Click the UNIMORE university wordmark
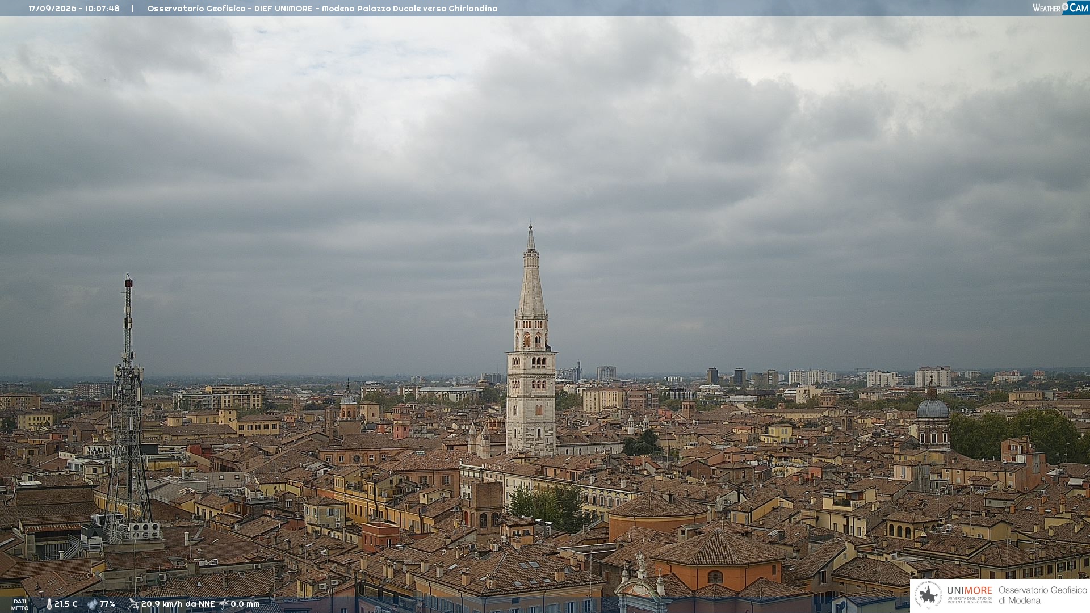 pyautogui.click(x=970, y=594)
